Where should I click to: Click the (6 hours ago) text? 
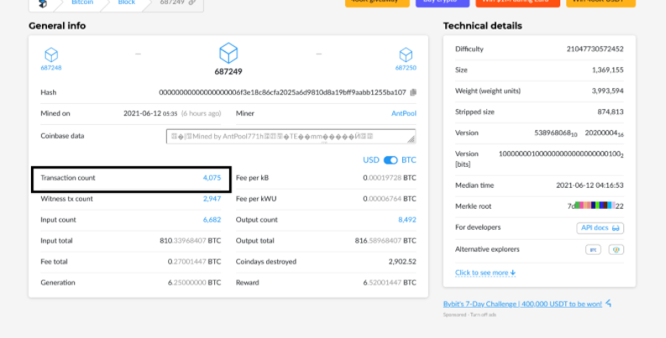click(201, 114)
